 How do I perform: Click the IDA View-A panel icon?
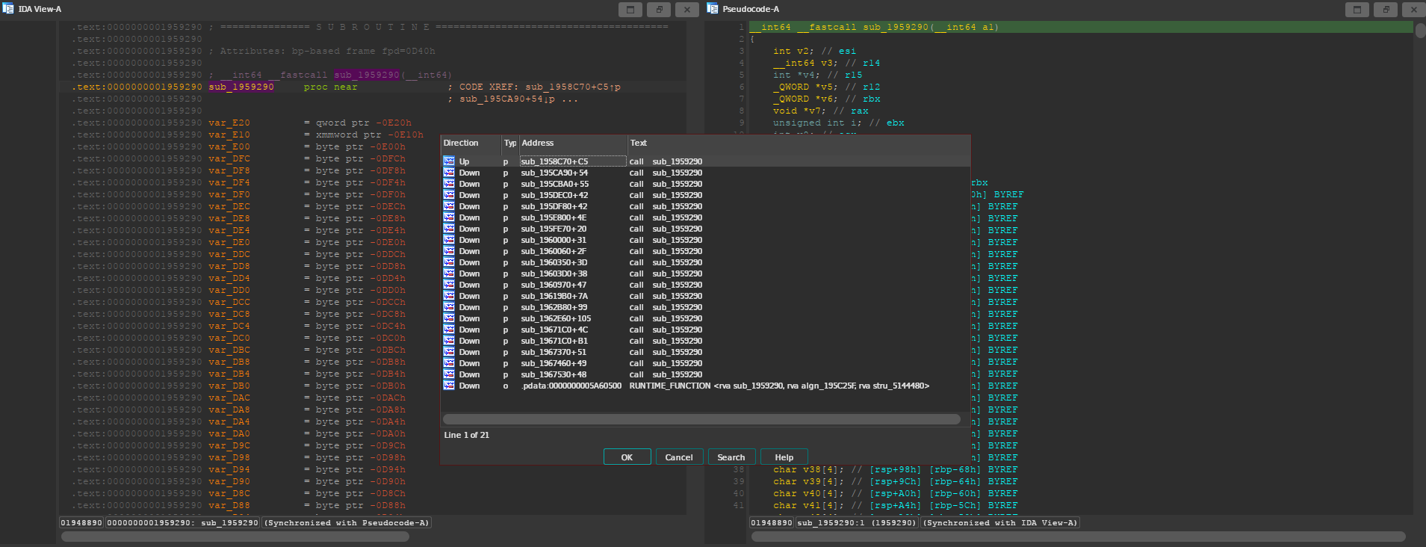point(8,9)
